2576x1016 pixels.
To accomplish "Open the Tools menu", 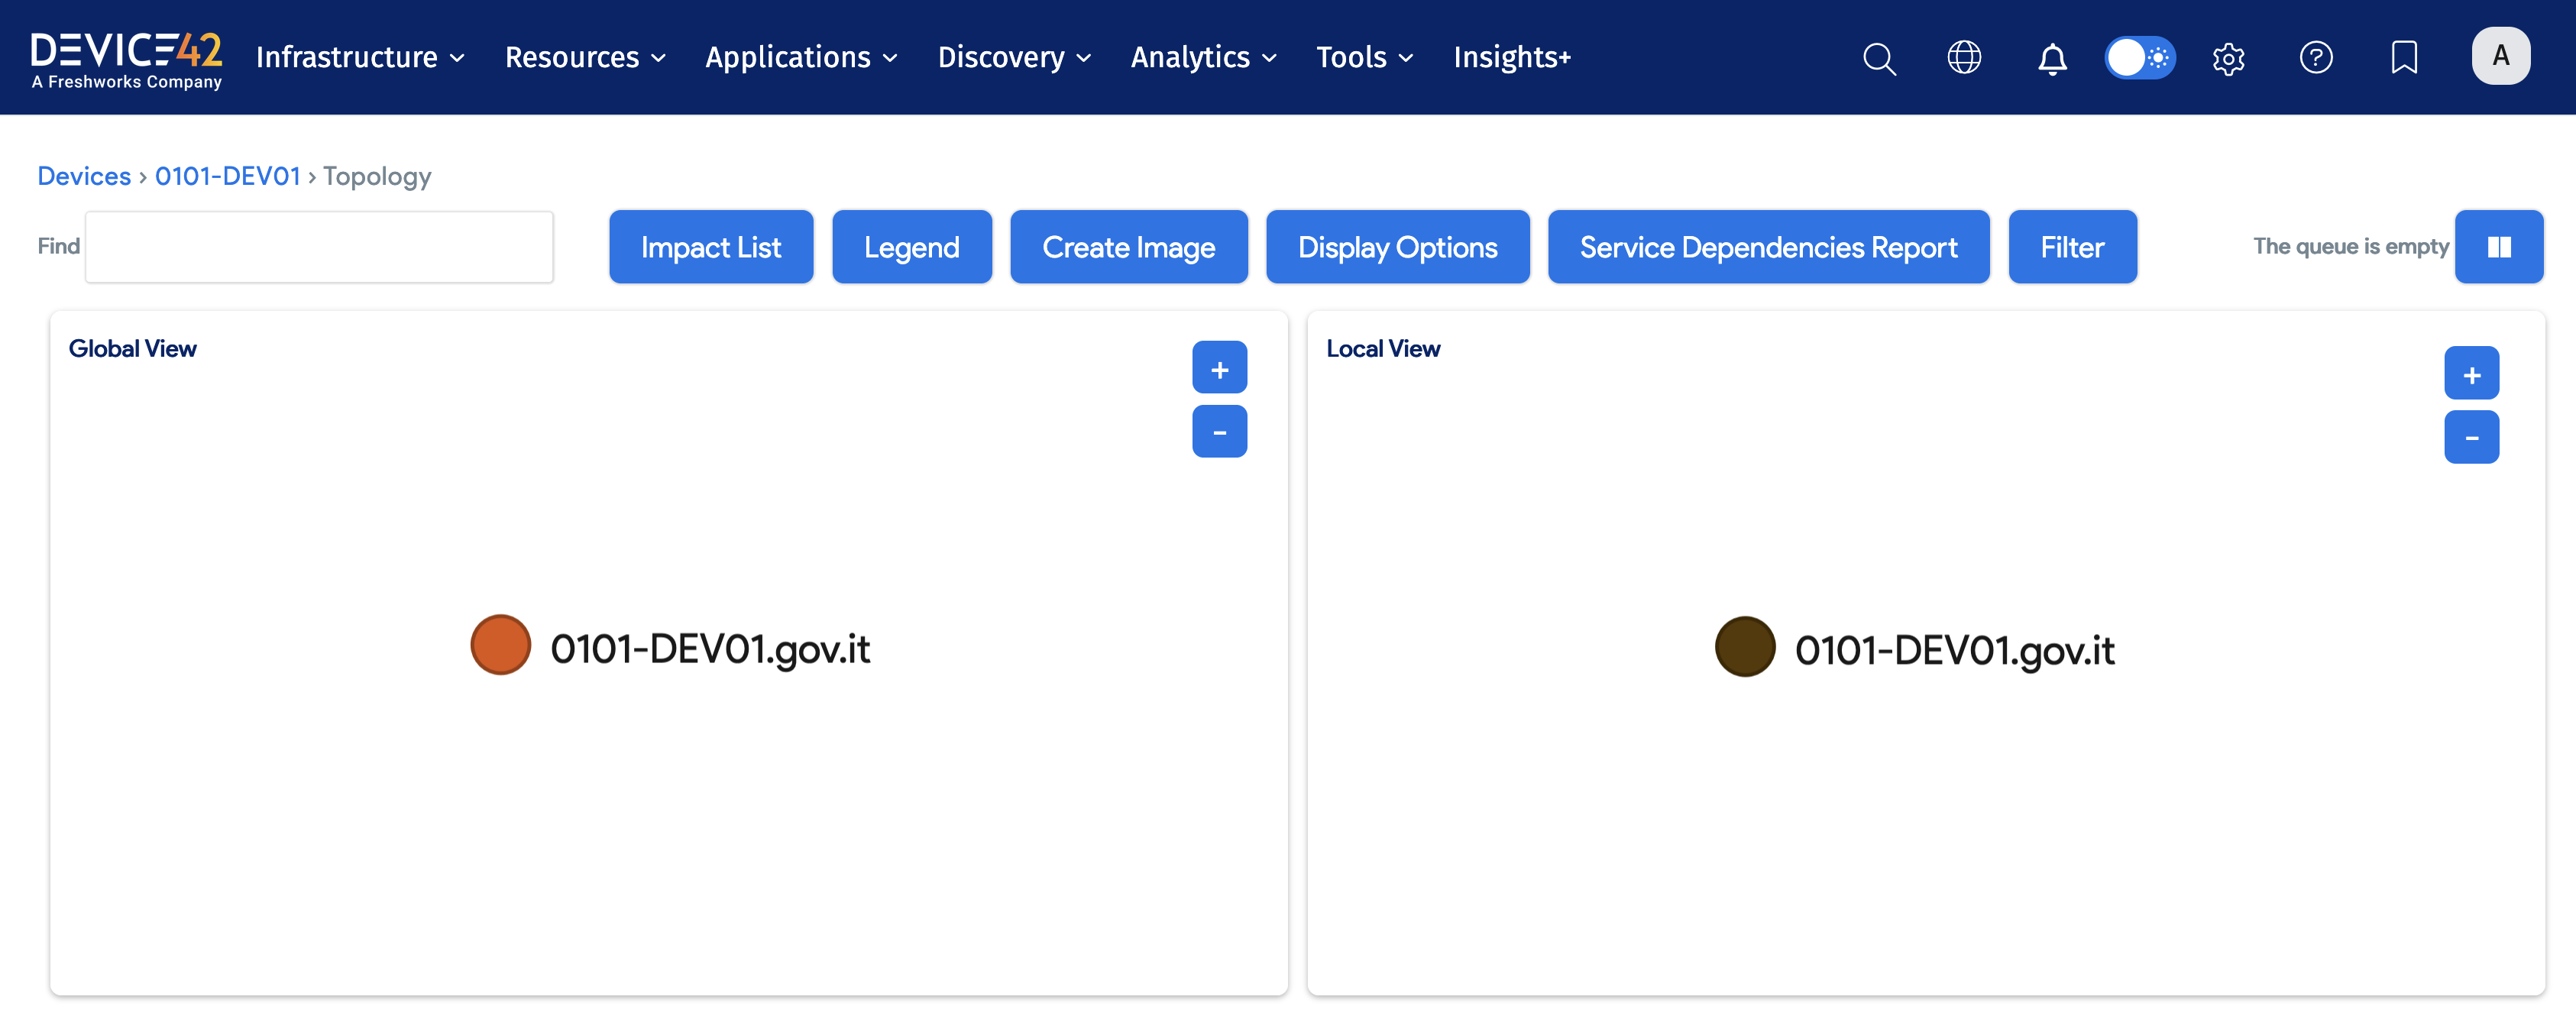I will [1364, 58].
